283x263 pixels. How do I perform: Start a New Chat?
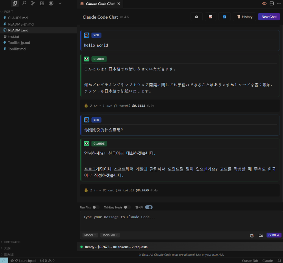(269, 17)
